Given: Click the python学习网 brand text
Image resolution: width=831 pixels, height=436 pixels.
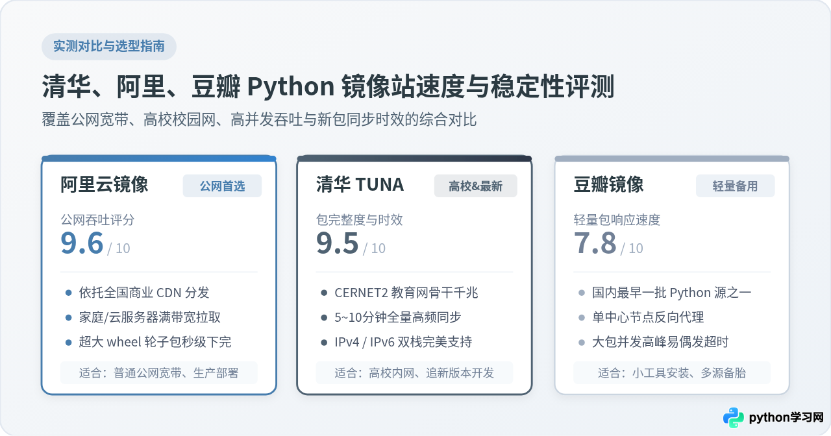Looking at the screenshot, I should tap(786, 417).
